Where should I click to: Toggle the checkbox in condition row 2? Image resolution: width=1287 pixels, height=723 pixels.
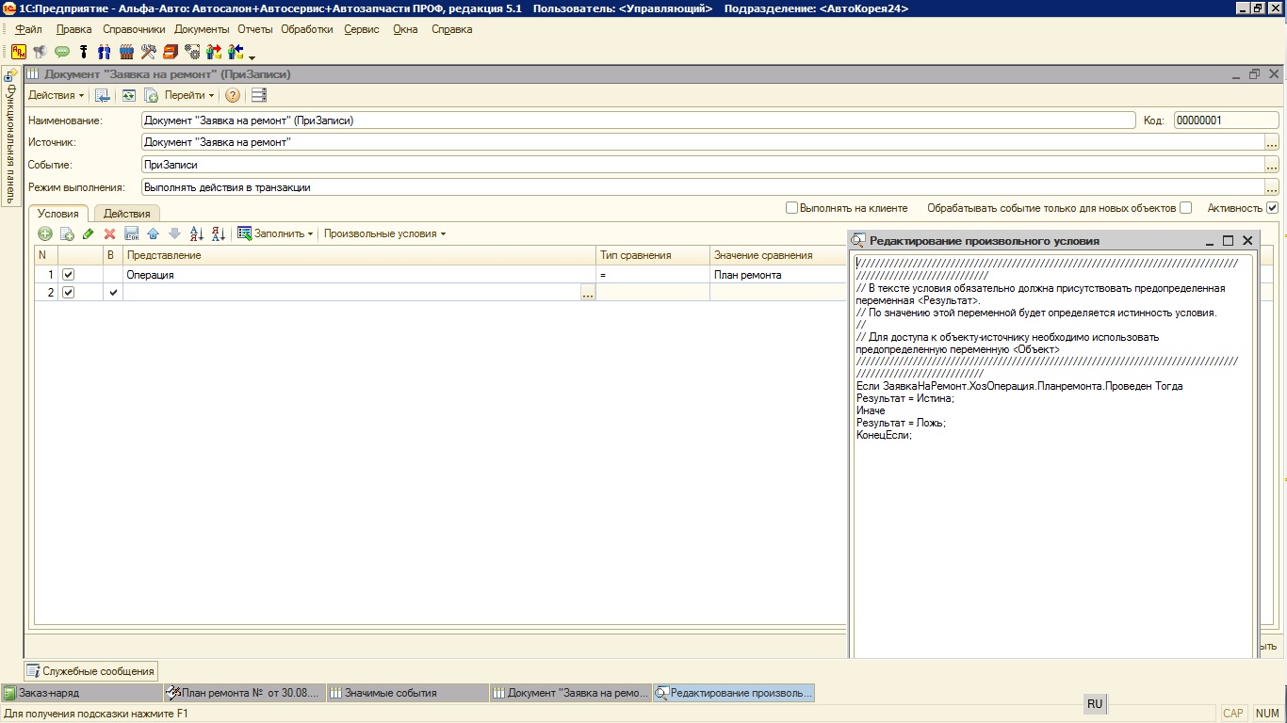click(68, 292)
